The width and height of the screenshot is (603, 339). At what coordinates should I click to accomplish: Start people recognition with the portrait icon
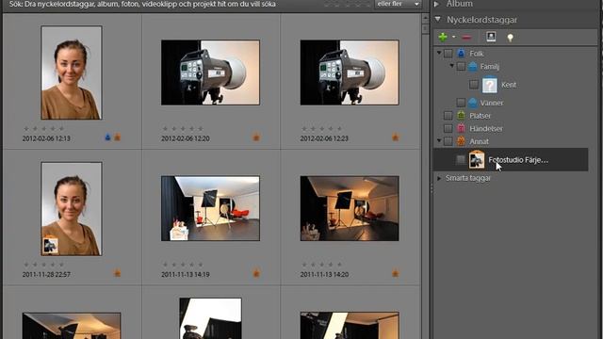tap(491, 37)
